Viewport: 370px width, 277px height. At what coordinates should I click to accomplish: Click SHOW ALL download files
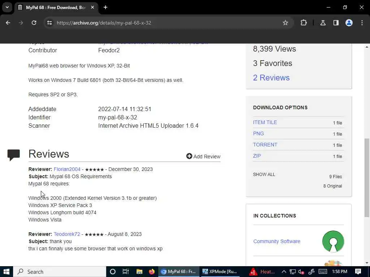pyautogui.click(x=264, y=175)
